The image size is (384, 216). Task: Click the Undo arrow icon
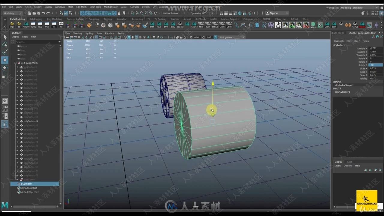[43, 13]
